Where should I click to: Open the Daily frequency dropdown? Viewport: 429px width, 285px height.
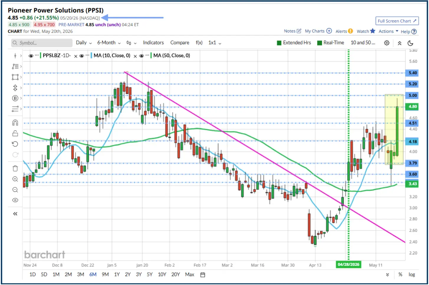pos(84,43)
